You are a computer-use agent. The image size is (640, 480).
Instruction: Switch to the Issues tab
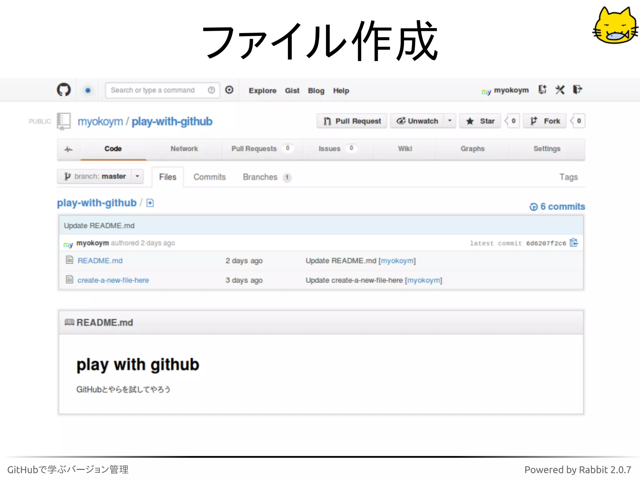(x=338, y=149)
